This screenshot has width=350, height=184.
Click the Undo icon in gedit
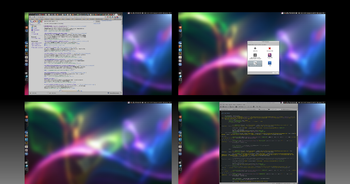click(240, 107)
